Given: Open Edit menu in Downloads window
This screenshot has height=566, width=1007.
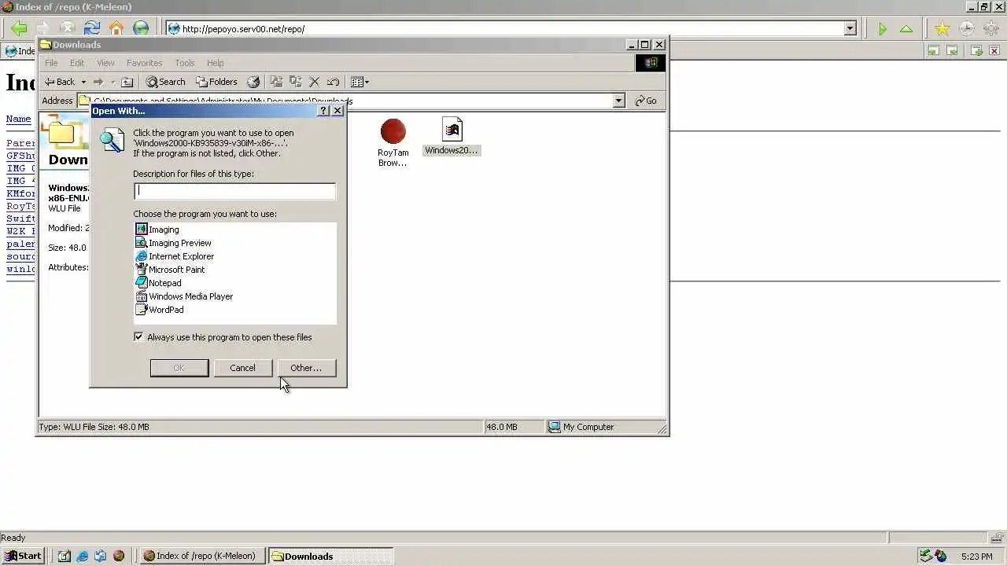Looking at the screenshot, I should 77,63.
